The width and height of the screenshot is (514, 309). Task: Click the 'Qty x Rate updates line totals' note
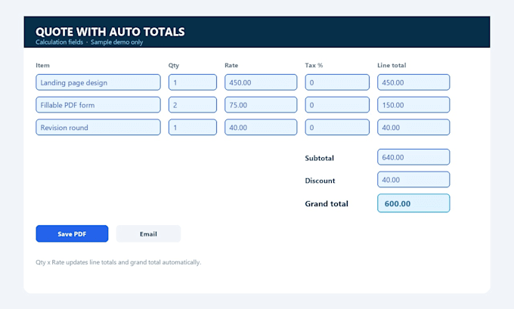[x=119, y=262]
